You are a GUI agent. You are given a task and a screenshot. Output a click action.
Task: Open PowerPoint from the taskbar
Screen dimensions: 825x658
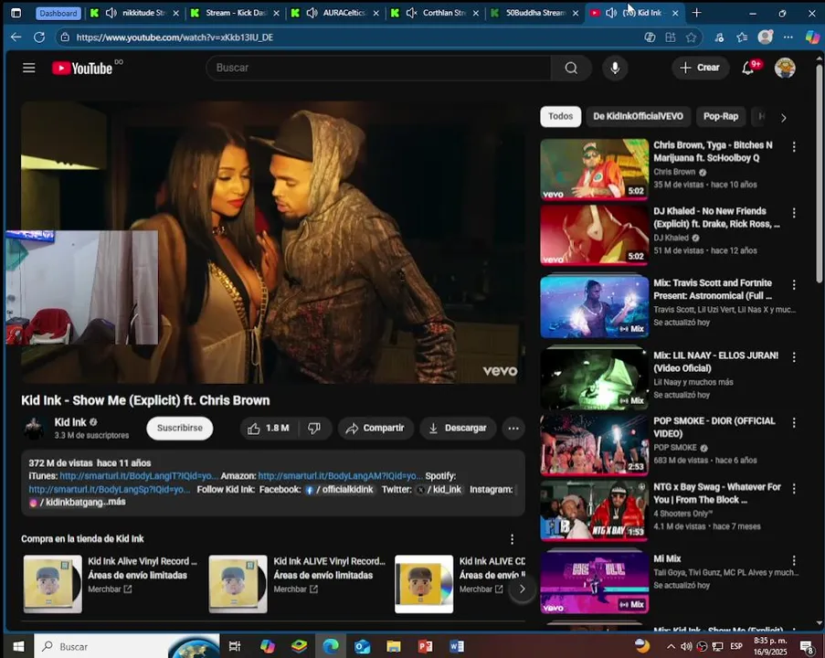click(x=425, y=646)
